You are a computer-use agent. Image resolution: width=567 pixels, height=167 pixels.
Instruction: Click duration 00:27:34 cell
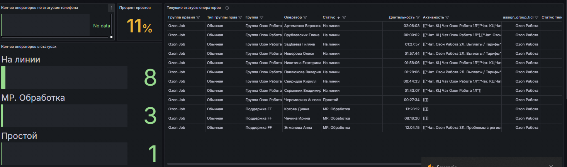(402, 100)
